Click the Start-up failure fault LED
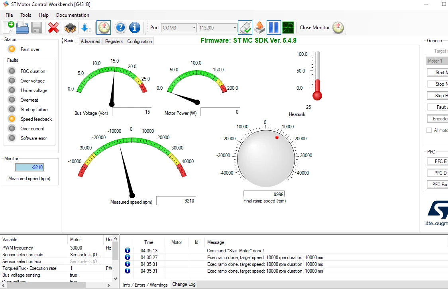Screen dimensions: 448x289 (12, 110)
